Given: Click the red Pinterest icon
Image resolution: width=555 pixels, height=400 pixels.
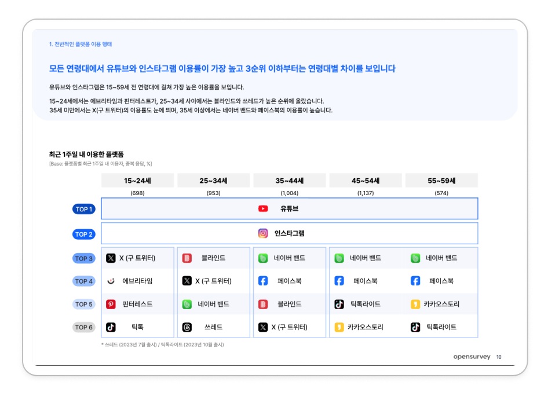Looking at the screenshot, I should tap(111, 304).
